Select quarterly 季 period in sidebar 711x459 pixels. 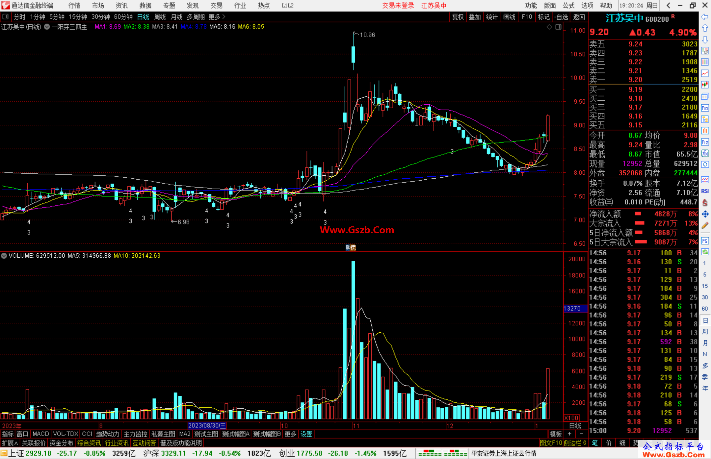pos(705,377)
